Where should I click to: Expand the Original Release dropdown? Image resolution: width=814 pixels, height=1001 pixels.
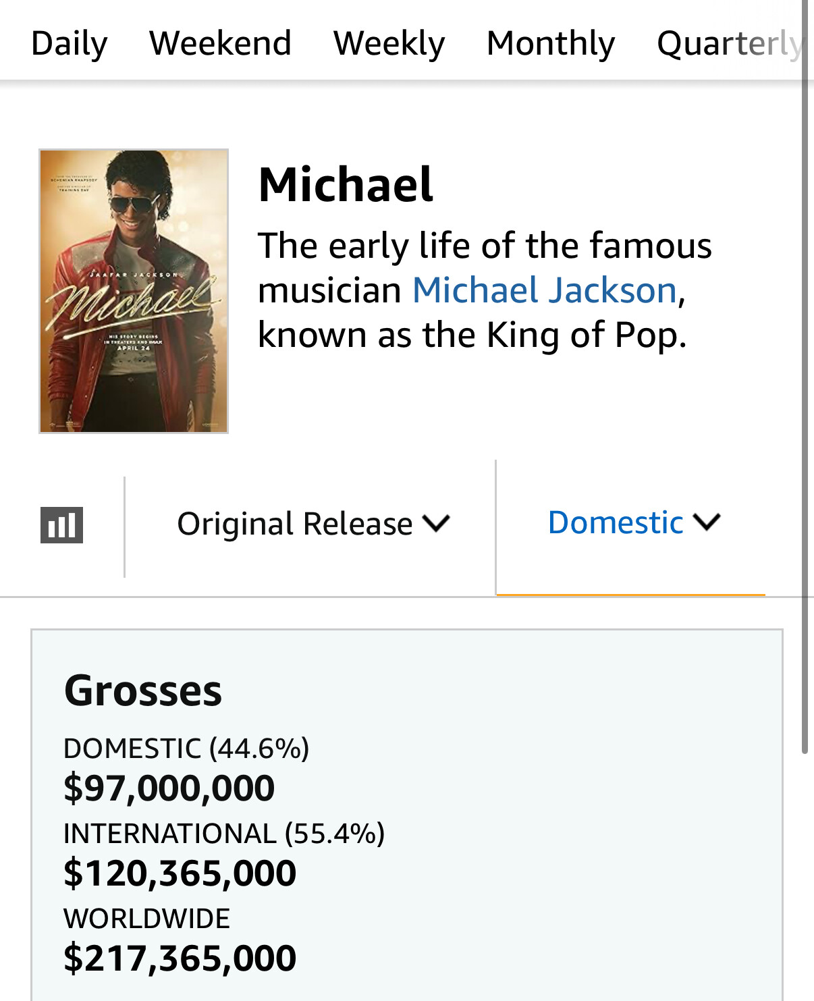pyautogui.click(x=313, y=524)
